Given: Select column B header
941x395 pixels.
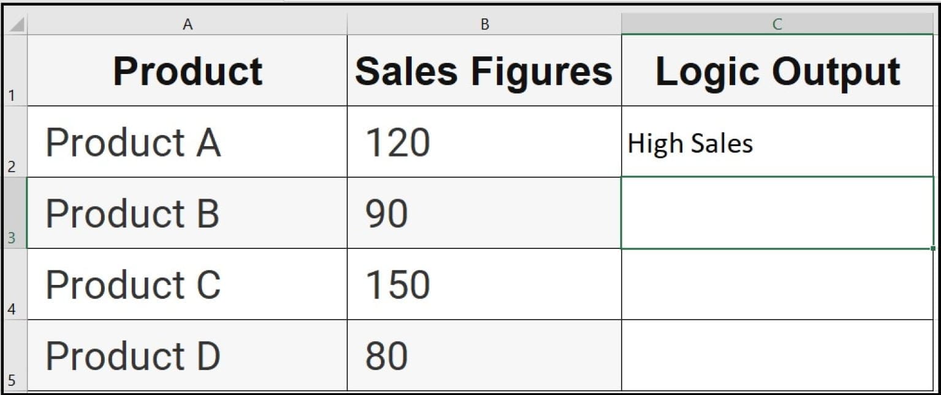Looking at the screenshot, I should pyautogui.click(x=484, y=24).
